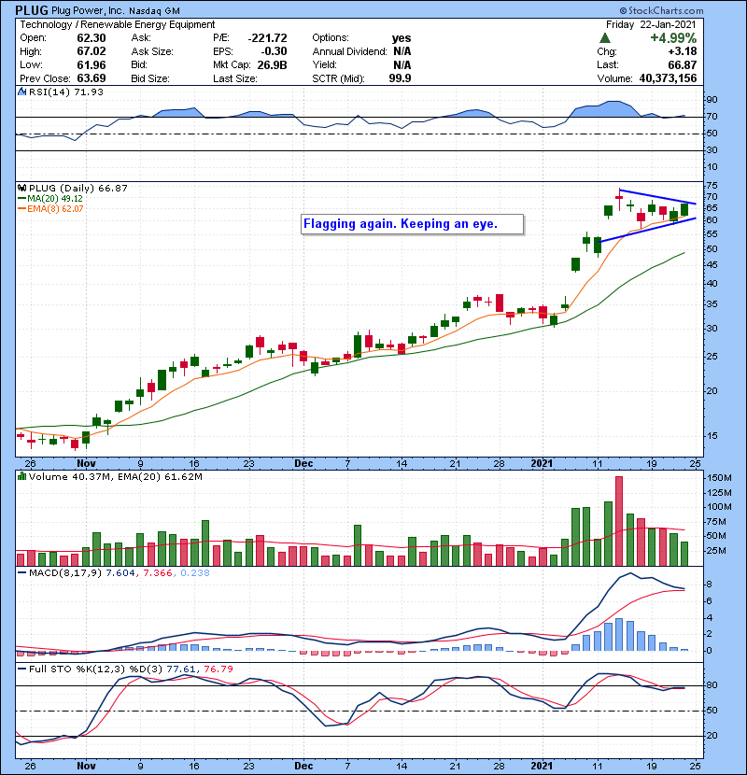Click the 'Bid Size:' field label
This screenshot has width=747, height=775.
click(150, 78)
